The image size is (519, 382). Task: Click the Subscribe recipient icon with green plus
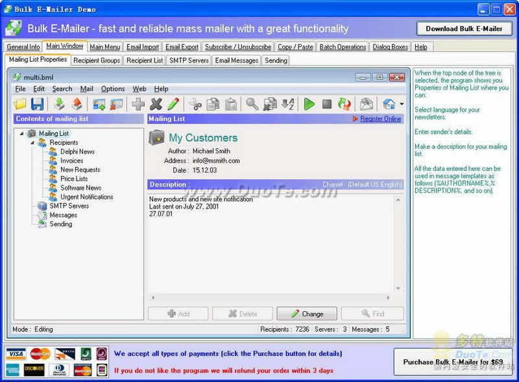(x=99, y=104)
